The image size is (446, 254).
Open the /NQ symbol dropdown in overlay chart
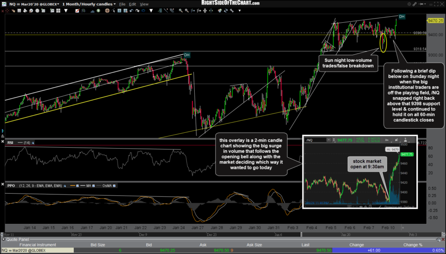(x=328, y=140)
